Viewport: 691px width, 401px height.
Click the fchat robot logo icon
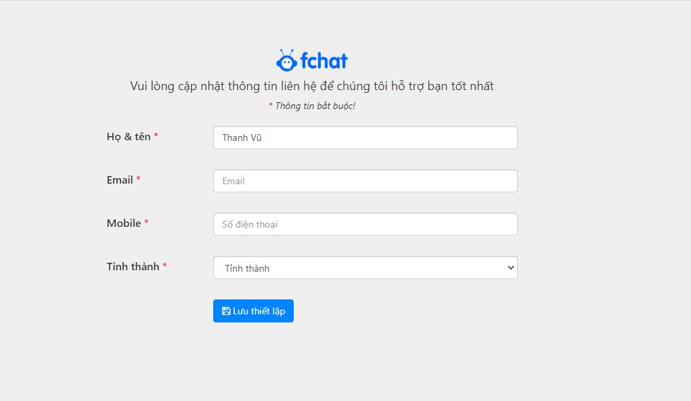coord(286,61)
